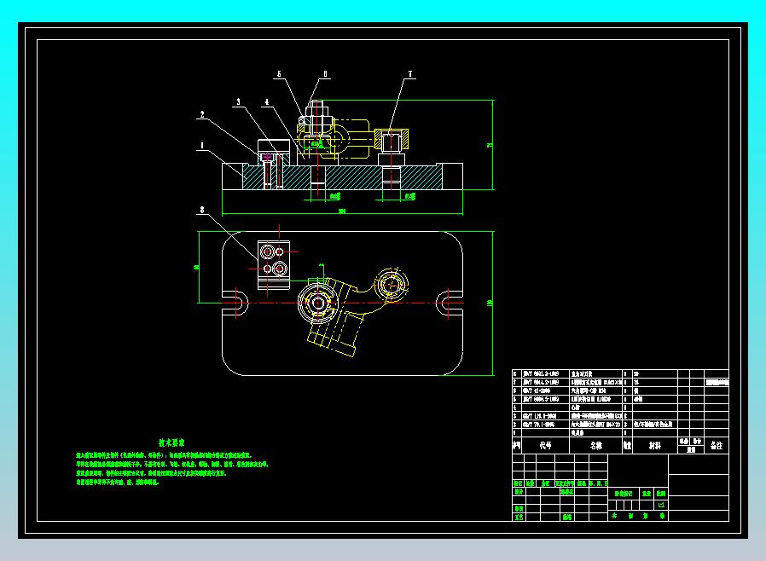
Task: Select the right U-slot on the base plate
Action: [450, 304]
